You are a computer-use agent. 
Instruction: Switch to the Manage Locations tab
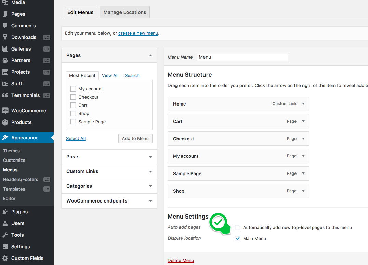[124, 12]
